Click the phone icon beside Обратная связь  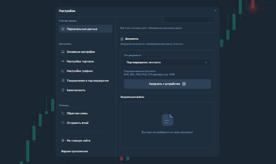coord(63,113)
